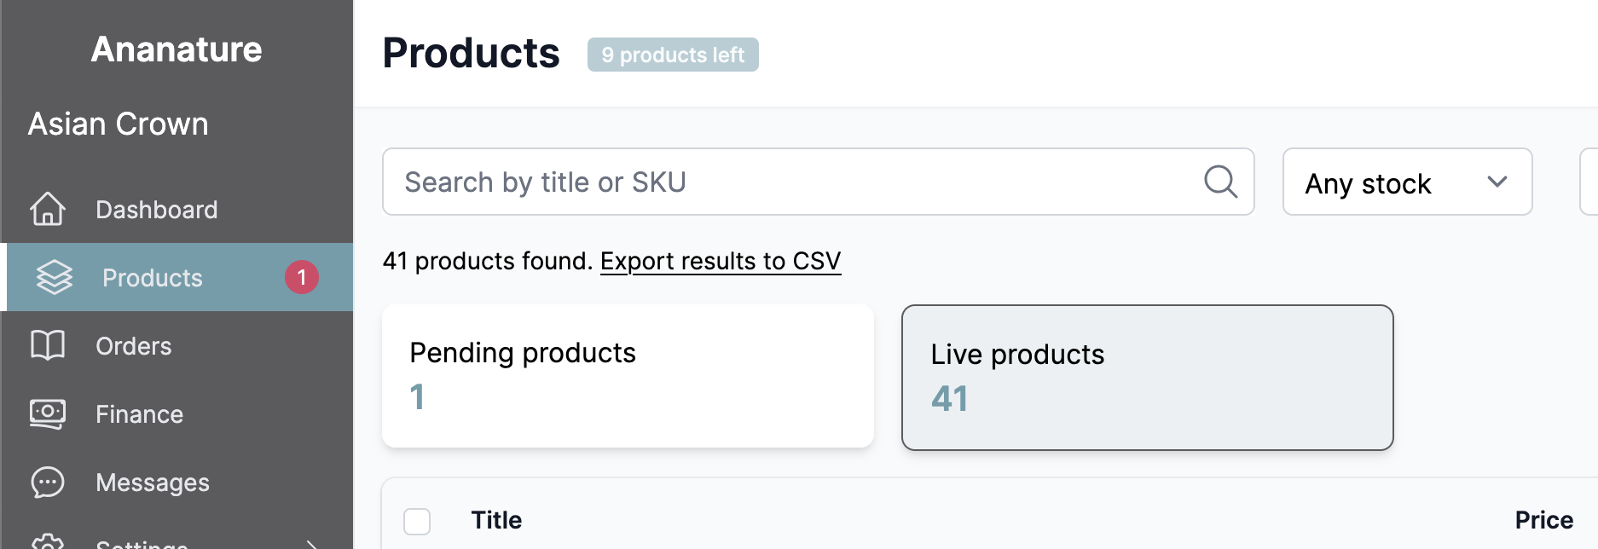The width and height of the screenshot is (1598, 549).
Task: Click Export results to CSV
Action: pyautogui.click(x=721, y=261)
